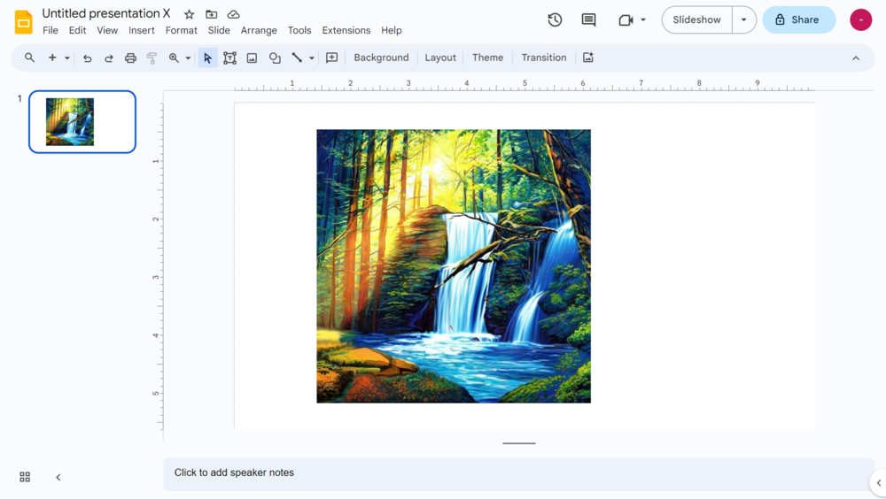Click the Transition button
This screenshot has width=886, height=499.
tap(543, 58)
